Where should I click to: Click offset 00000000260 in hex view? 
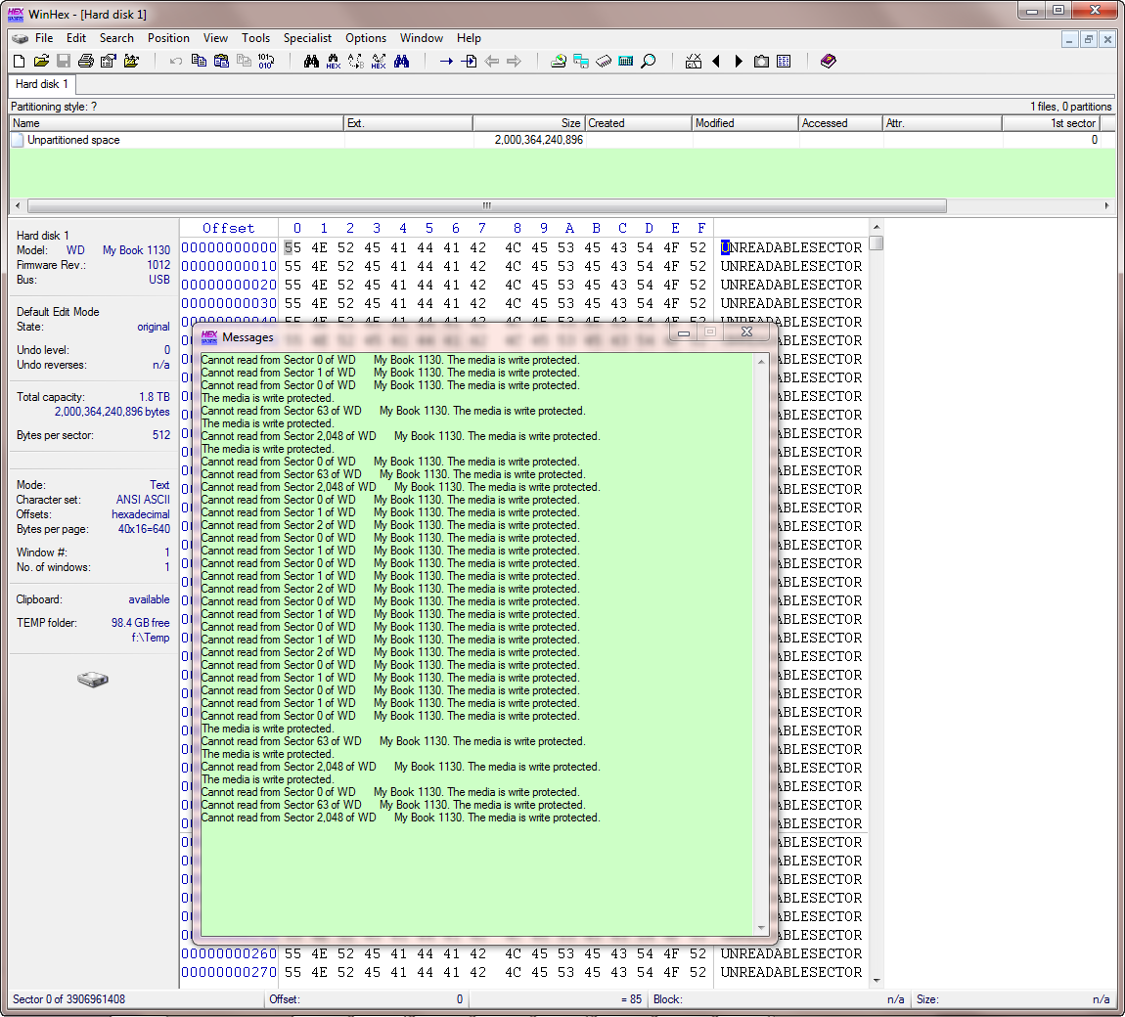229,954
